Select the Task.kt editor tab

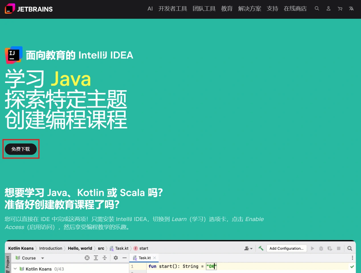pos(144,258)
